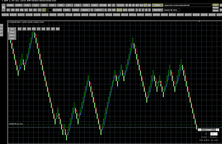
Task: Open the NZDUSD pair chart
Action: [196, 14]
